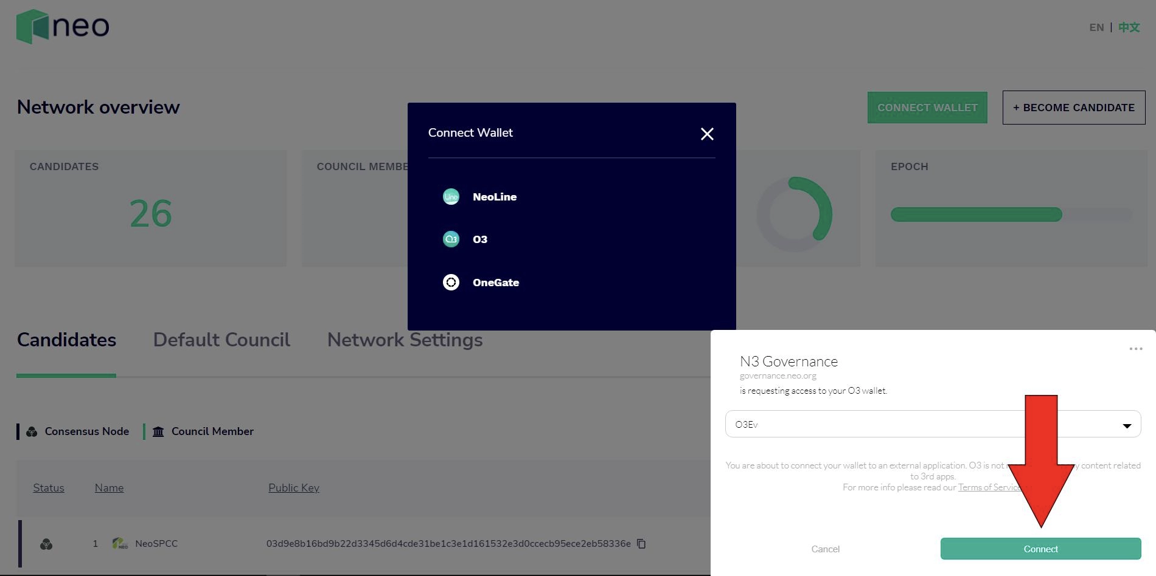
Task: Click N3 Governance popup title
Action: click(x=789, y=362)
